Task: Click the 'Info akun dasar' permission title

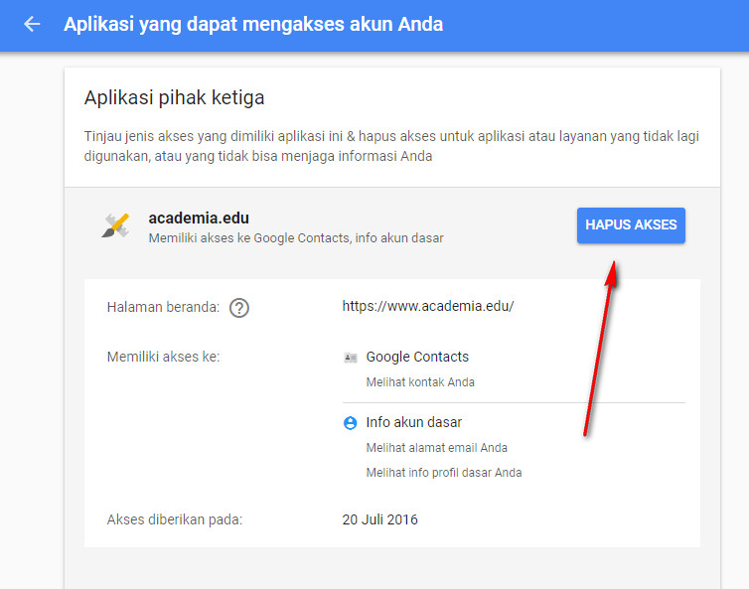Action: [x=413, y=422]
